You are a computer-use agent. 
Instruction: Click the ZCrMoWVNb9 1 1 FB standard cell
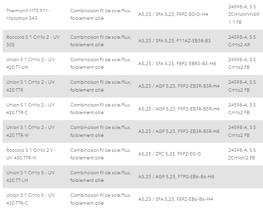[244, 15]
